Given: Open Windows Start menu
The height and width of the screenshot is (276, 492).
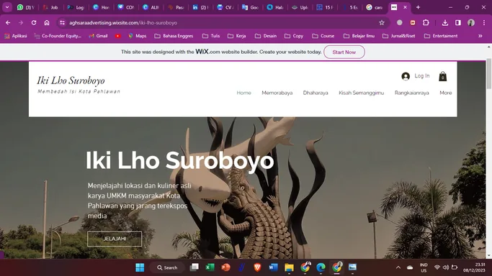Looking at the screenshot, I should click(140, 267).
